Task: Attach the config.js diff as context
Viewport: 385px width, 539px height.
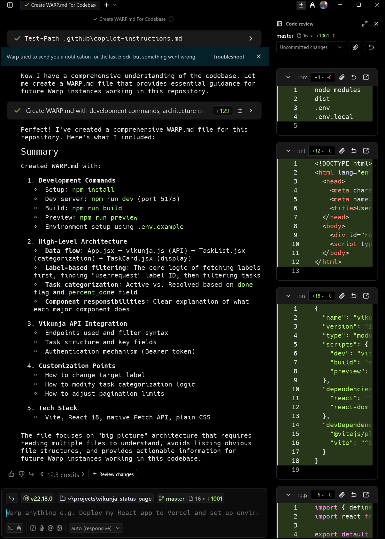Action: coord(342,495)
